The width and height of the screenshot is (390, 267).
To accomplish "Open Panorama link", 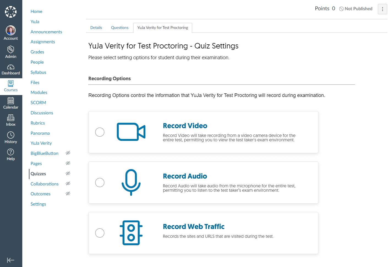I will pyautogui.click(x=40, y=133).
